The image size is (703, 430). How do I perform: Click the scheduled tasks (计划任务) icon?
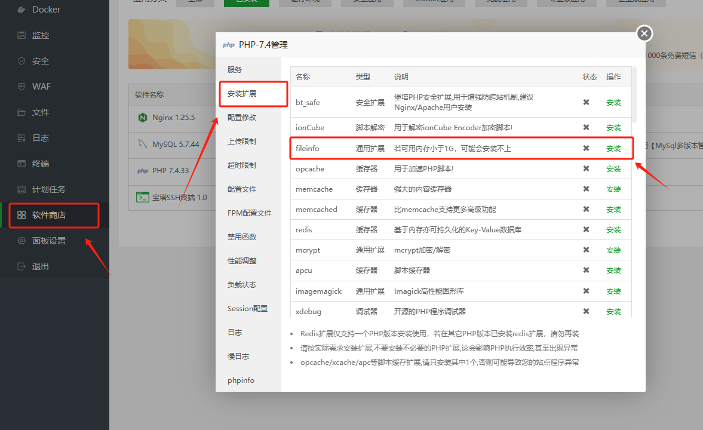click(21, 189)
